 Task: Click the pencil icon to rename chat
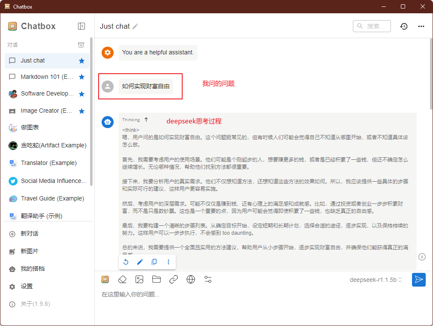pos(135,27)
